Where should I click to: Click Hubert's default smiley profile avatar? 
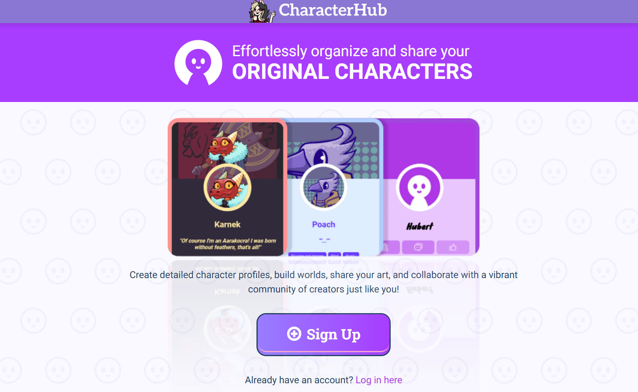[419, 187]
